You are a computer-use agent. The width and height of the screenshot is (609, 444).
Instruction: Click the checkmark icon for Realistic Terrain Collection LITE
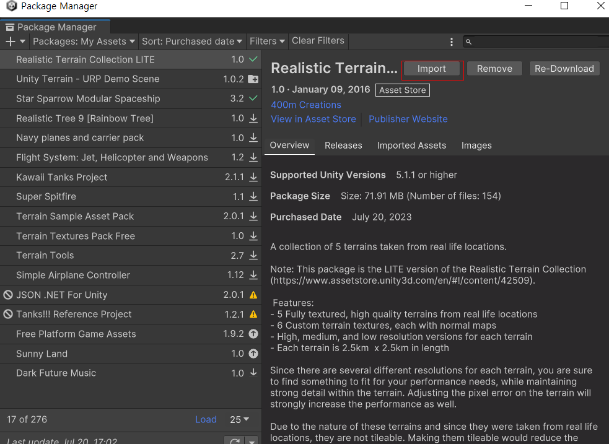(x=253, y=59)
